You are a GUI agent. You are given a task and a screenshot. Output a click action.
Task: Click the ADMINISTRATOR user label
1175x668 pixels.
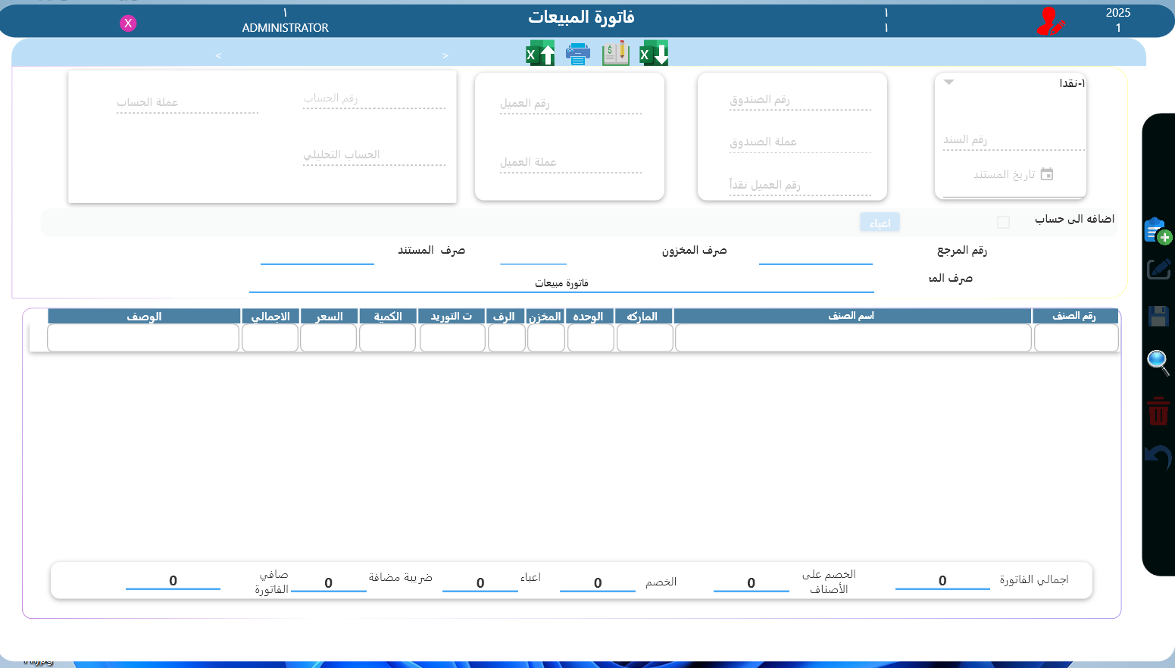285,27
